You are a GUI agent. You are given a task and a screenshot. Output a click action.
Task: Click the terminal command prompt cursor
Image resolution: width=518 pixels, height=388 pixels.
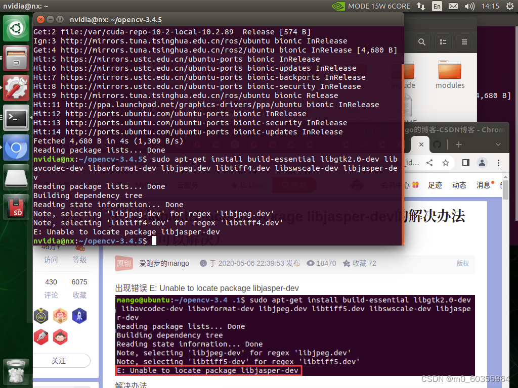tap(154, 241)
